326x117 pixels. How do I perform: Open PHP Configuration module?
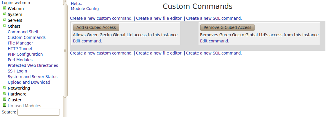pos(25,54)
